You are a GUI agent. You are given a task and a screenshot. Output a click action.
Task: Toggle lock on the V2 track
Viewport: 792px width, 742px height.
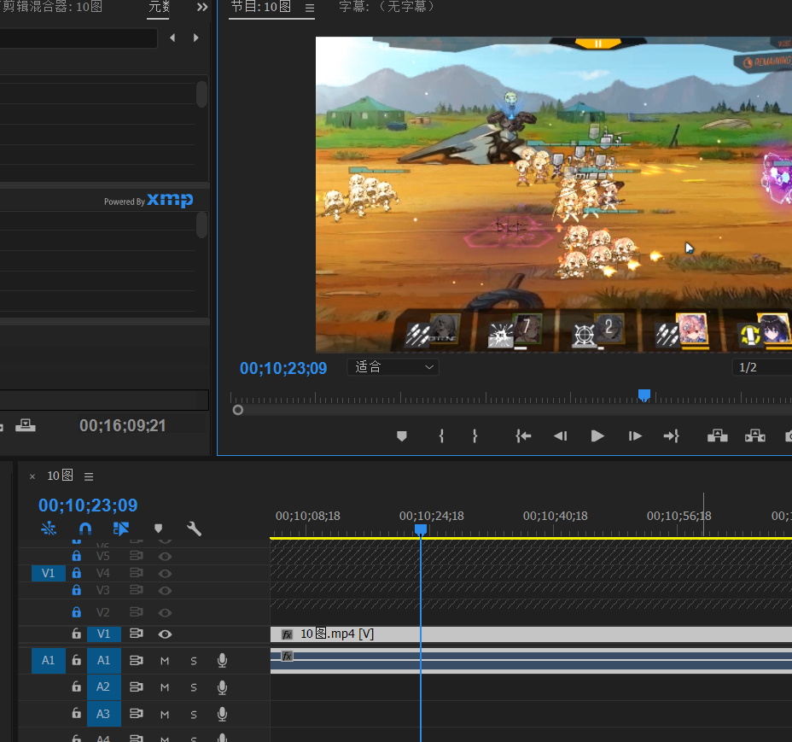pyautogui.click(x=77, y=612)
